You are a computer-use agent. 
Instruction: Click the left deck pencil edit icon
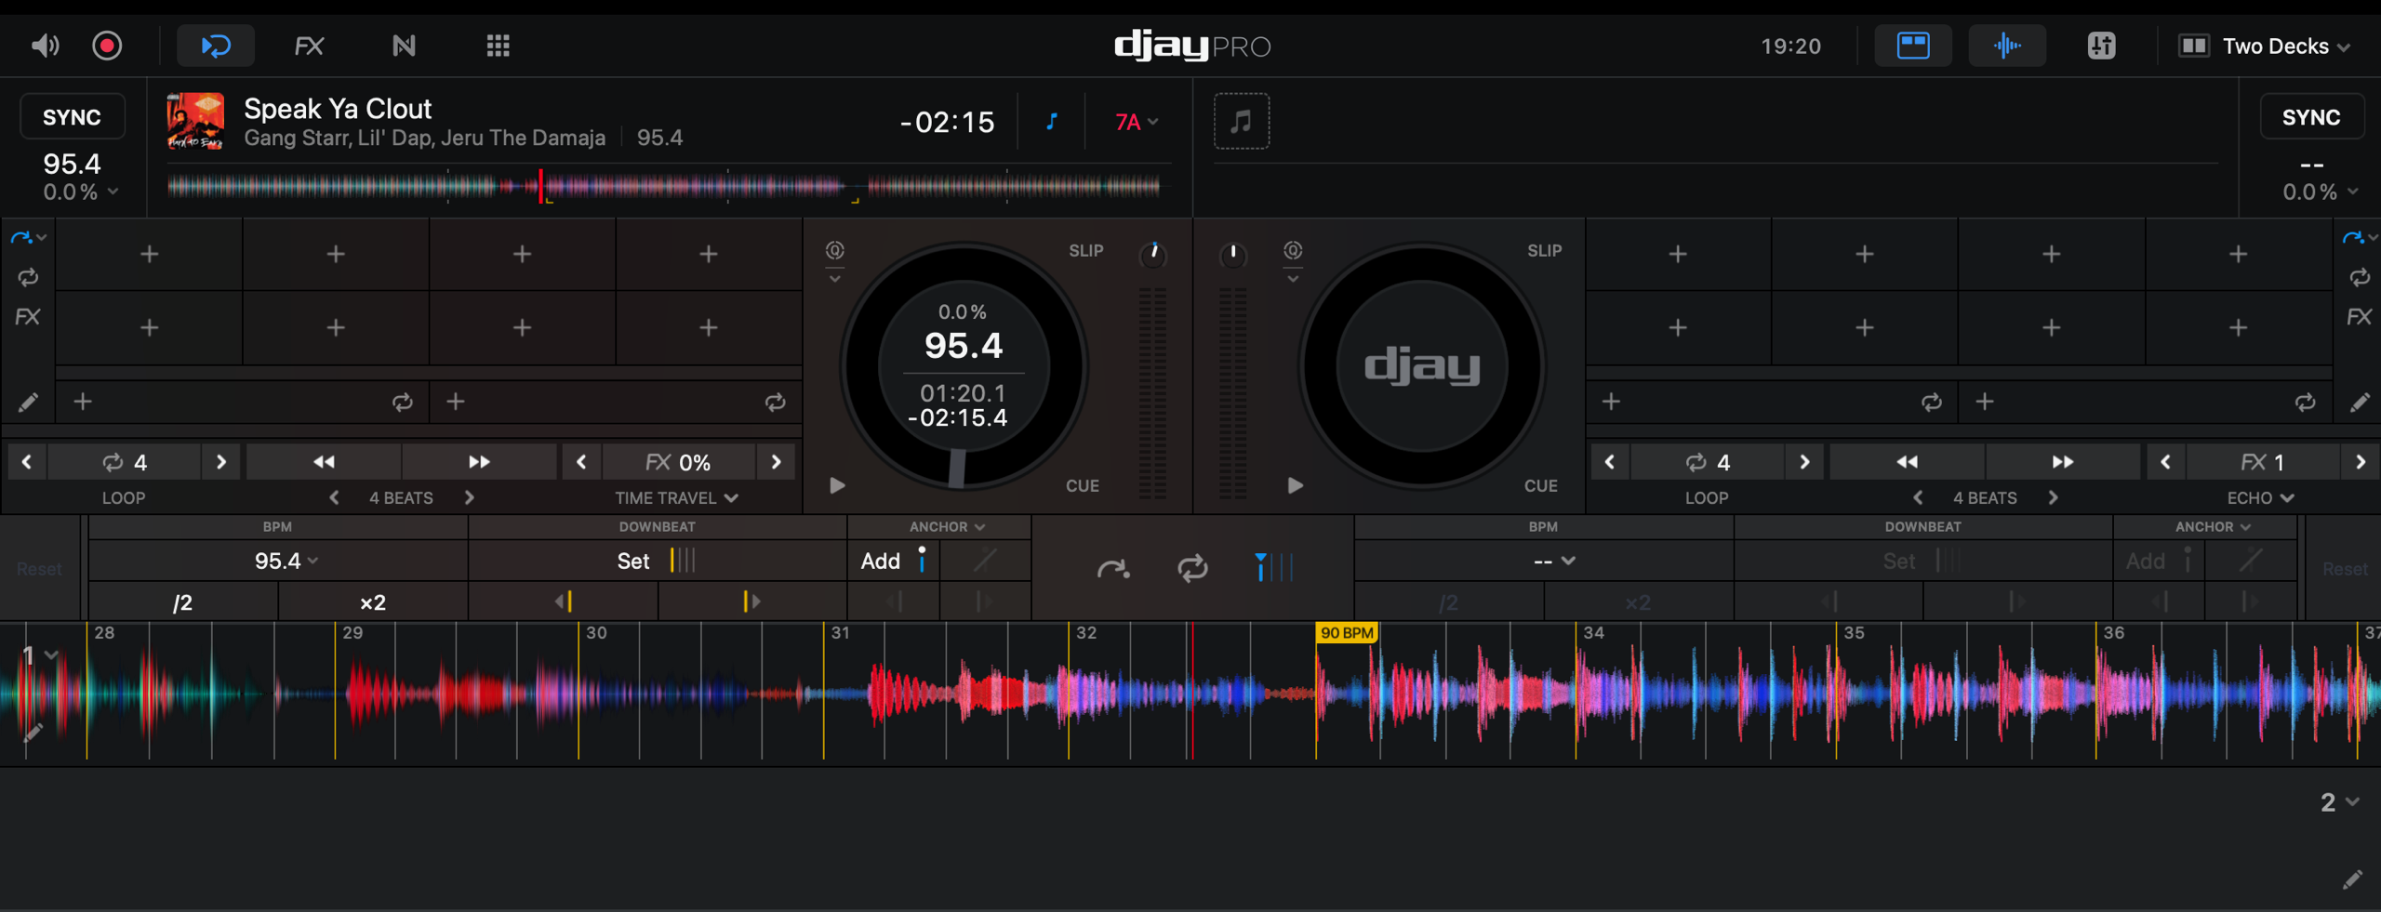click(x=28, y=403)
